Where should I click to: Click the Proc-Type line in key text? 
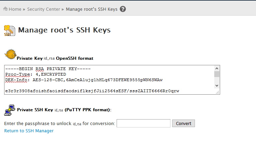(36, 74)
